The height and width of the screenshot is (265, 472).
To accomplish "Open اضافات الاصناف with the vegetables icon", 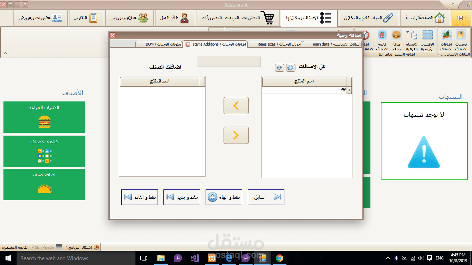I will (446, 40).
